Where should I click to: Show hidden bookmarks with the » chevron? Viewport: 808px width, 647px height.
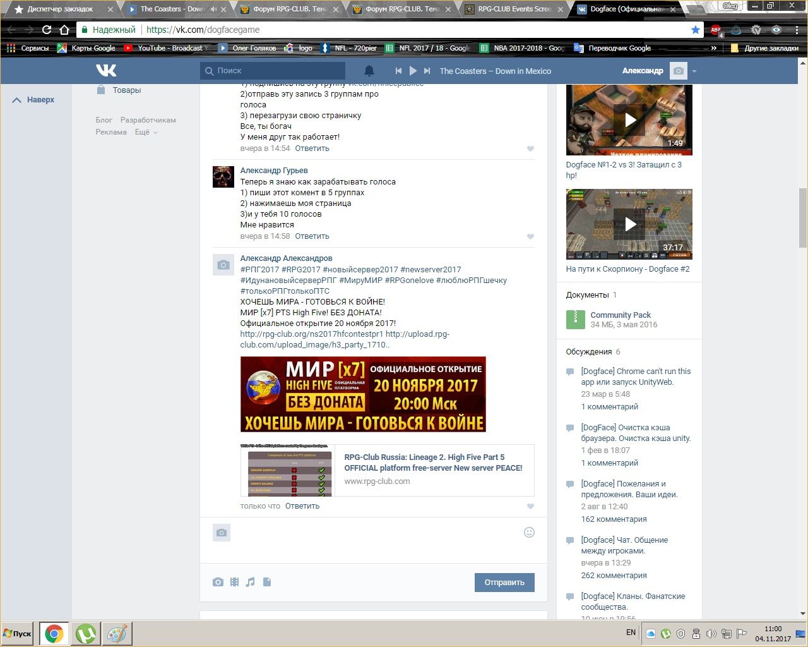tap(714, 48)
